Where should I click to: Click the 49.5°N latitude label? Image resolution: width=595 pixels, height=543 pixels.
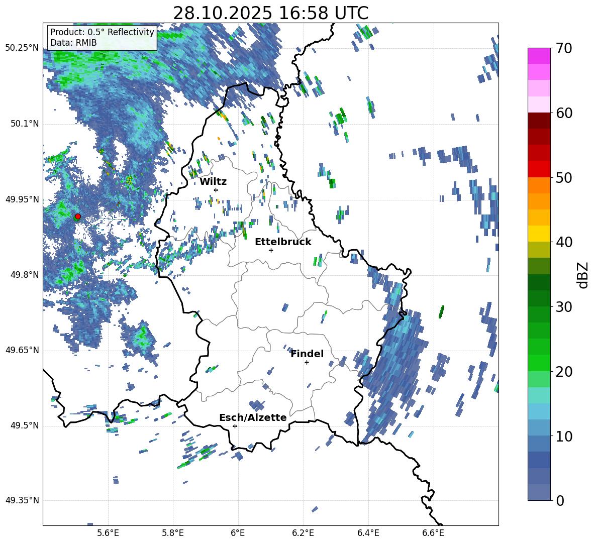[24, 425]
